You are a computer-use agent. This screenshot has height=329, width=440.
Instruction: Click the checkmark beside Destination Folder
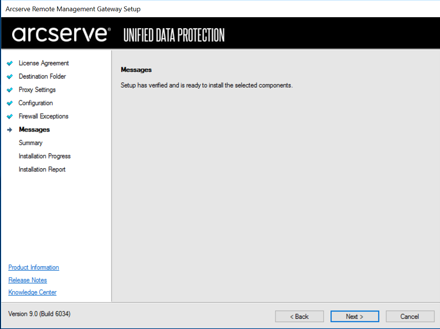click(x=10, y=77)
